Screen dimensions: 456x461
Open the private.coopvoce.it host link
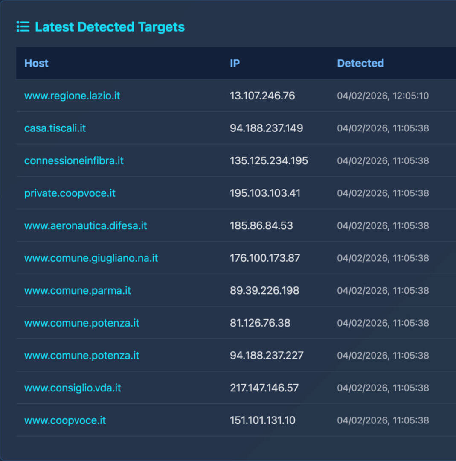click(x=70, y=193)
